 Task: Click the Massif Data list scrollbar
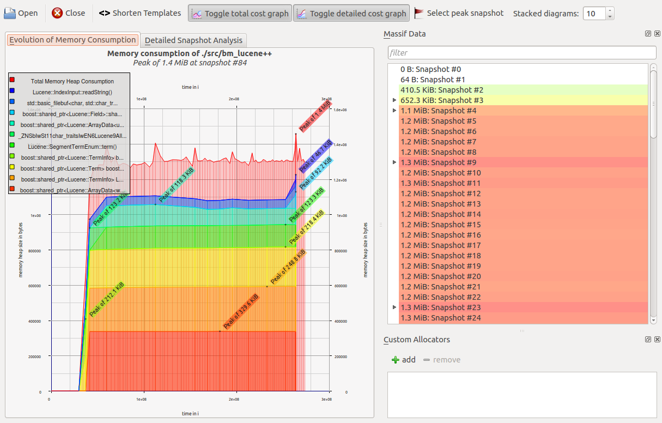click(x=653, y=194)
